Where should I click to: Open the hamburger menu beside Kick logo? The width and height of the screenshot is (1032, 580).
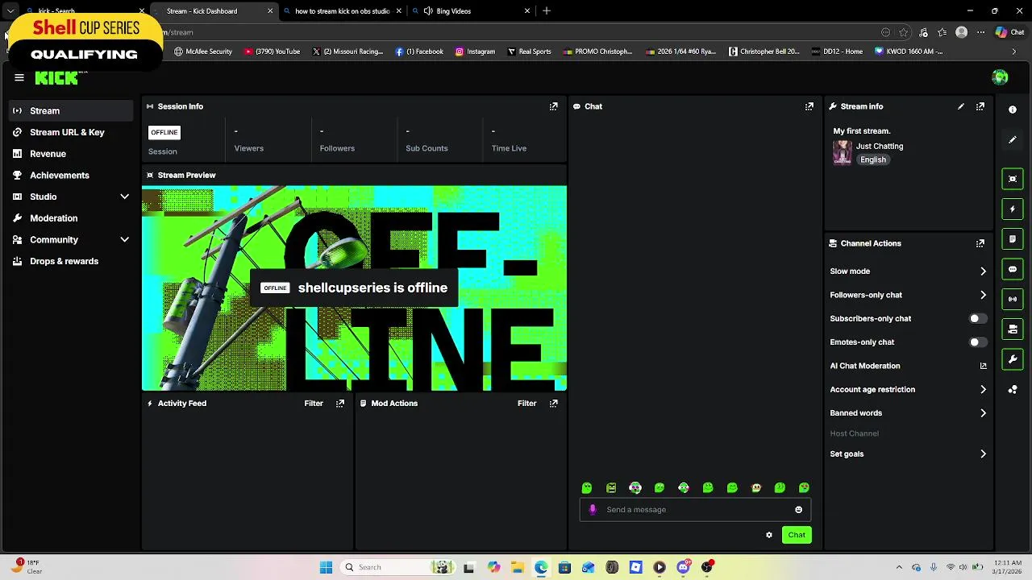coord(19,77)
